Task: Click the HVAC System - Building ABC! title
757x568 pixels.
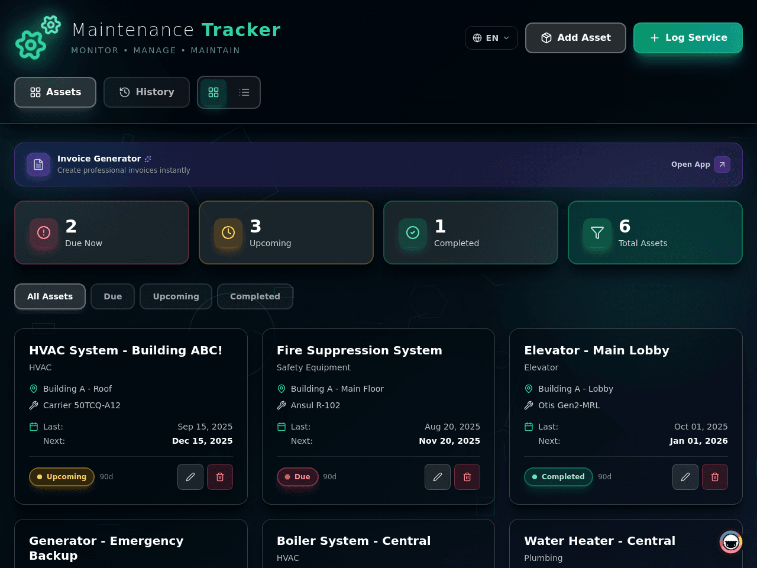Action: (126, 350)
